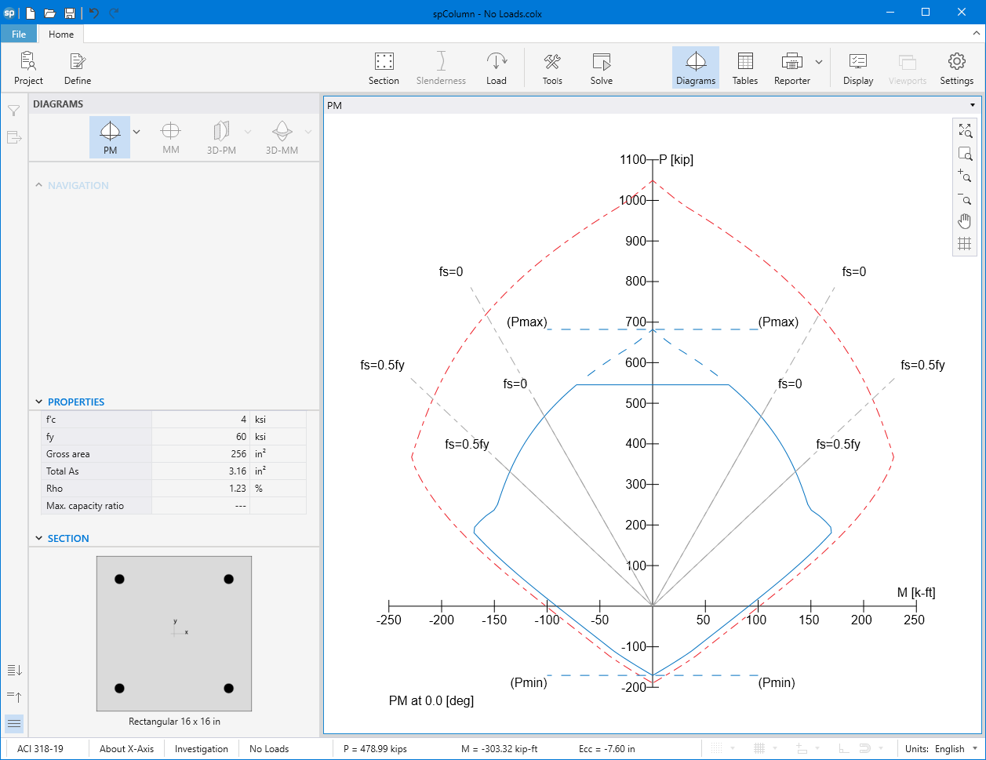Open the Section editor from the ribbon
Image resolution: width=986 pixels, height=760 pixels.
tap(384, 67)
